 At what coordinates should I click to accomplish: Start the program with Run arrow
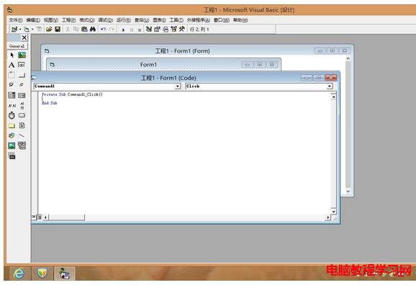click(123, 30)
